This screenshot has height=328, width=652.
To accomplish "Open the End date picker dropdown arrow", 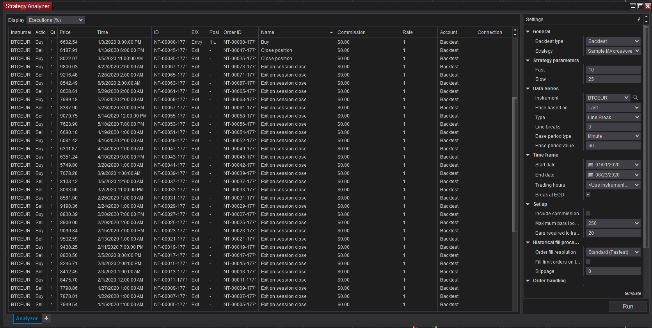I will tap(637, 175).
